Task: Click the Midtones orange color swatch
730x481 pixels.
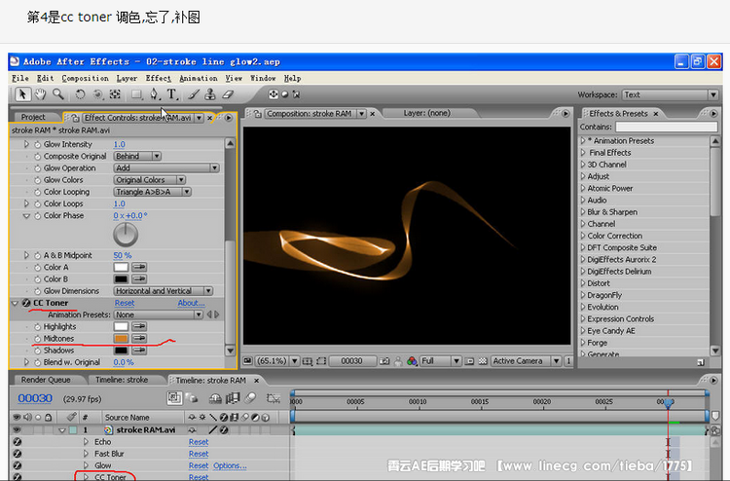Action: click(121, 339)
